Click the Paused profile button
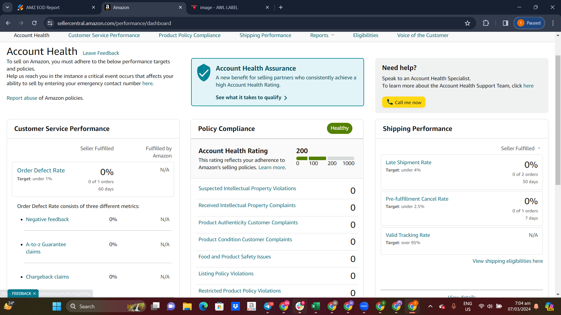The image size is (561, 315). point(529,23)
